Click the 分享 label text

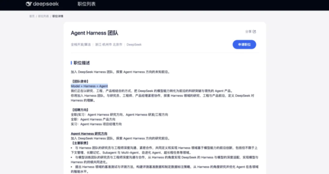tap(249, 31)
